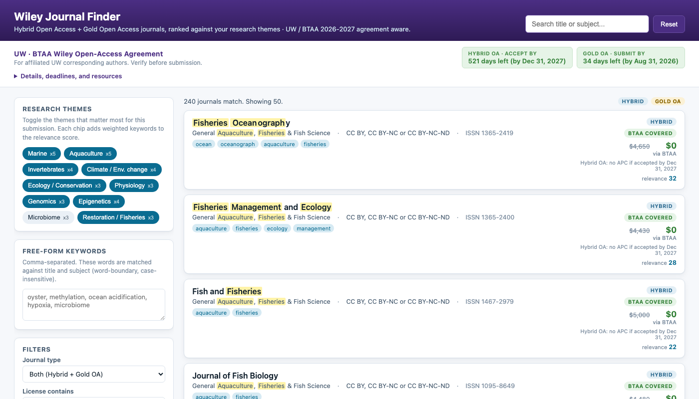Click the UW · BTAA Wiley Open-Access Agreement heading
The width and height of the screenshot is (699, 399).
[x=88, y=54]
